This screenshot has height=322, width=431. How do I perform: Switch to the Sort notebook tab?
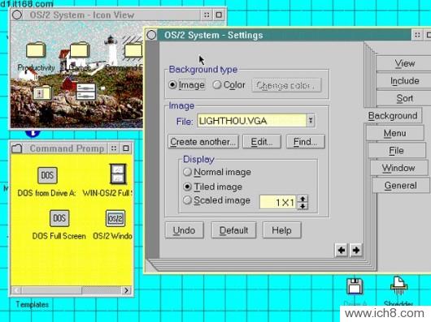404,98
